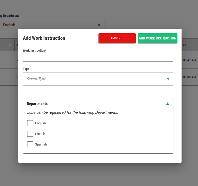Confirm with the green Add Work Instruction button

pyautogui.click(x=157, y=38)
